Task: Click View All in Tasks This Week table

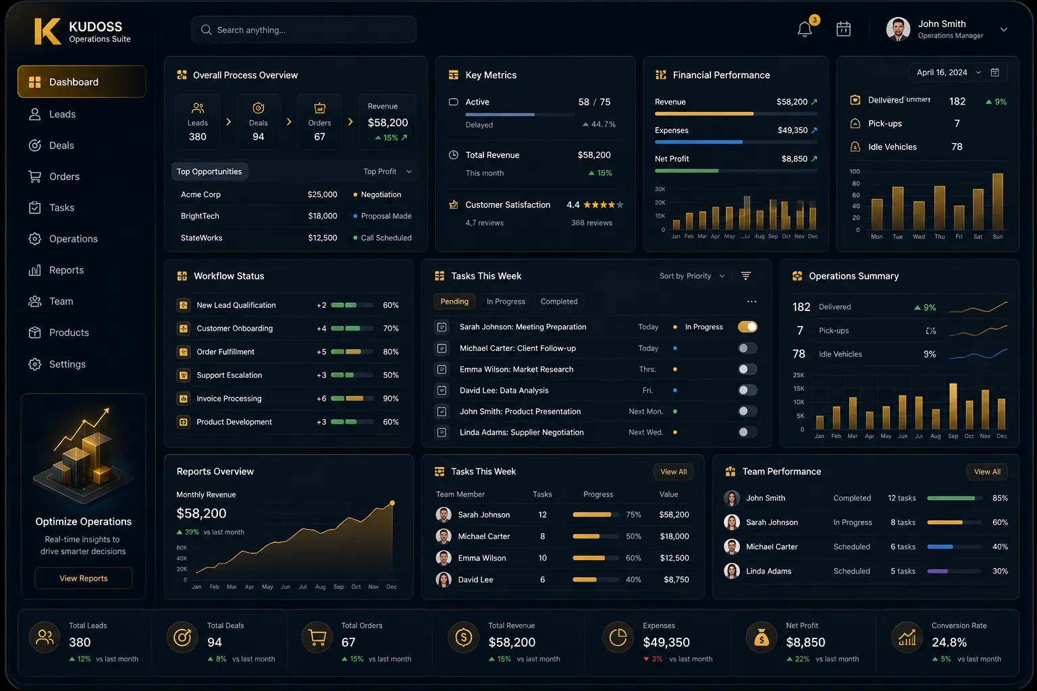Action: click(673, 472)
